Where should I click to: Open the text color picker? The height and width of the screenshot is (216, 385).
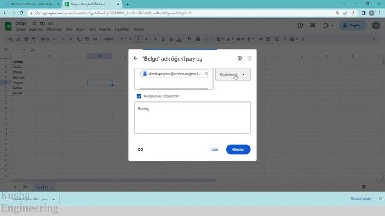click(x=179, y=39)
